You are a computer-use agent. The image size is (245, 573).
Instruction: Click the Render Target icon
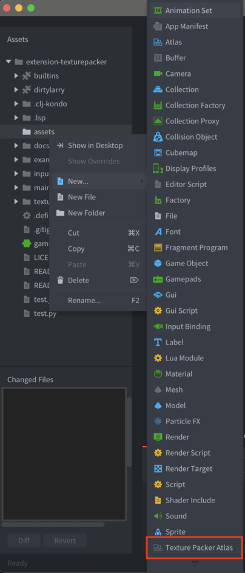point(158,468)
